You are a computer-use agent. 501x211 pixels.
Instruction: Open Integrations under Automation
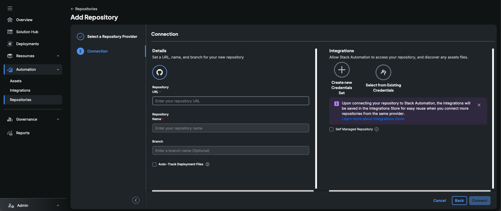click(x=20, y=90)
